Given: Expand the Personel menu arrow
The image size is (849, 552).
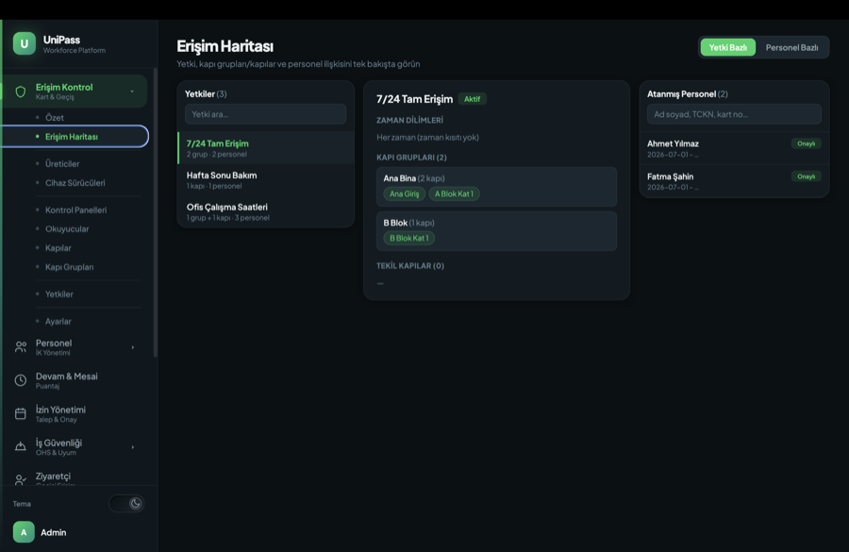Looking at the screenshot, I should tap(133, 347).
